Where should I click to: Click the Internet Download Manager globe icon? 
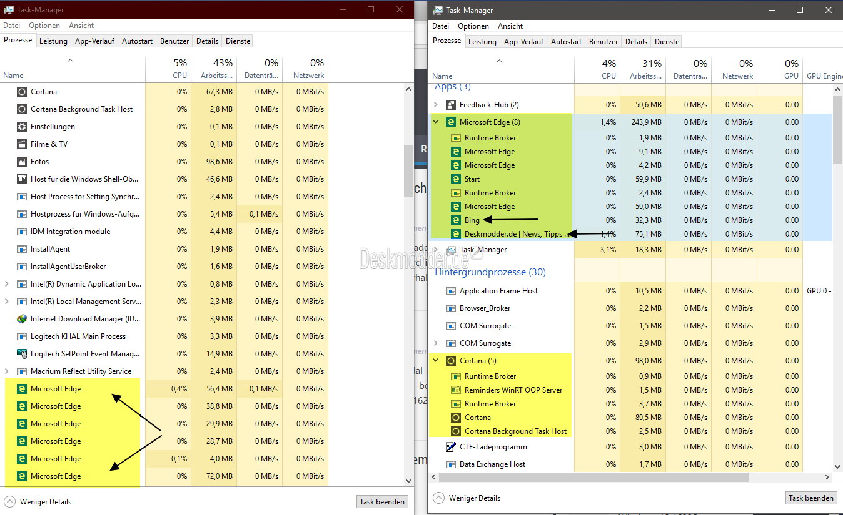22,319
